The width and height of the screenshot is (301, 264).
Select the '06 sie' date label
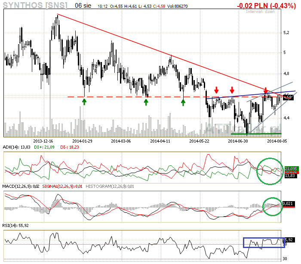pos(83,6)
